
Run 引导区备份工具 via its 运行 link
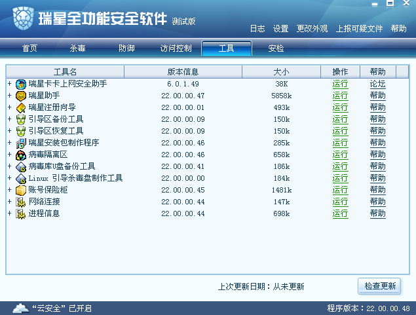point(340,120)
